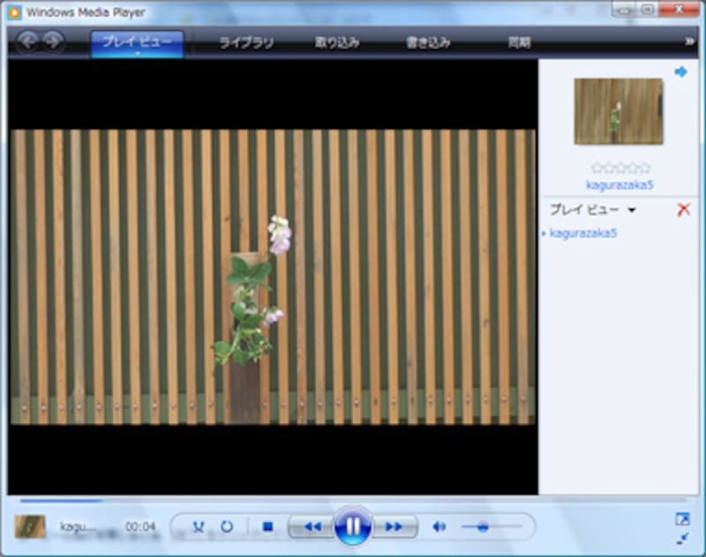Mute the speaker volume

439,527
